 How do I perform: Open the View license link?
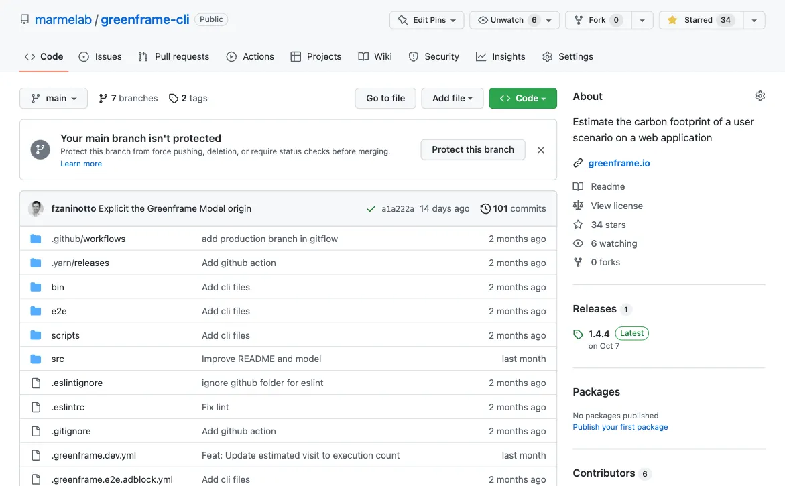[617, 206]
